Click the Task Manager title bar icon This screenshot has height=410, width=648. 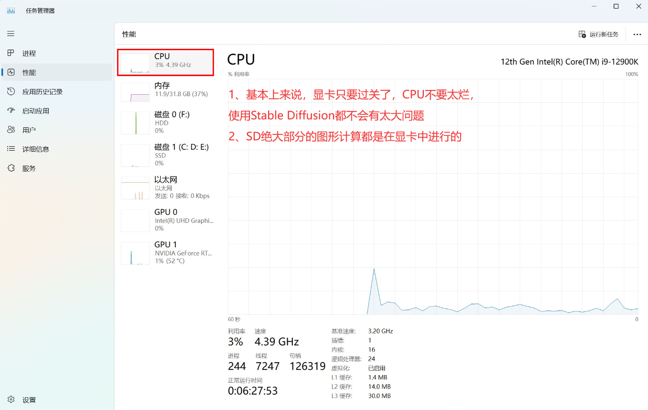point(11,10)
